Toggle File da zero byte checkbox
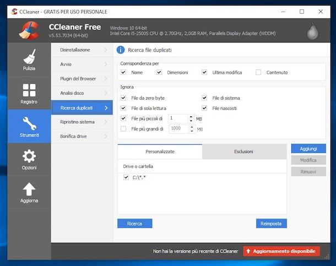The height and width of the screenshot is (266, 336). (x=123, y=98)
